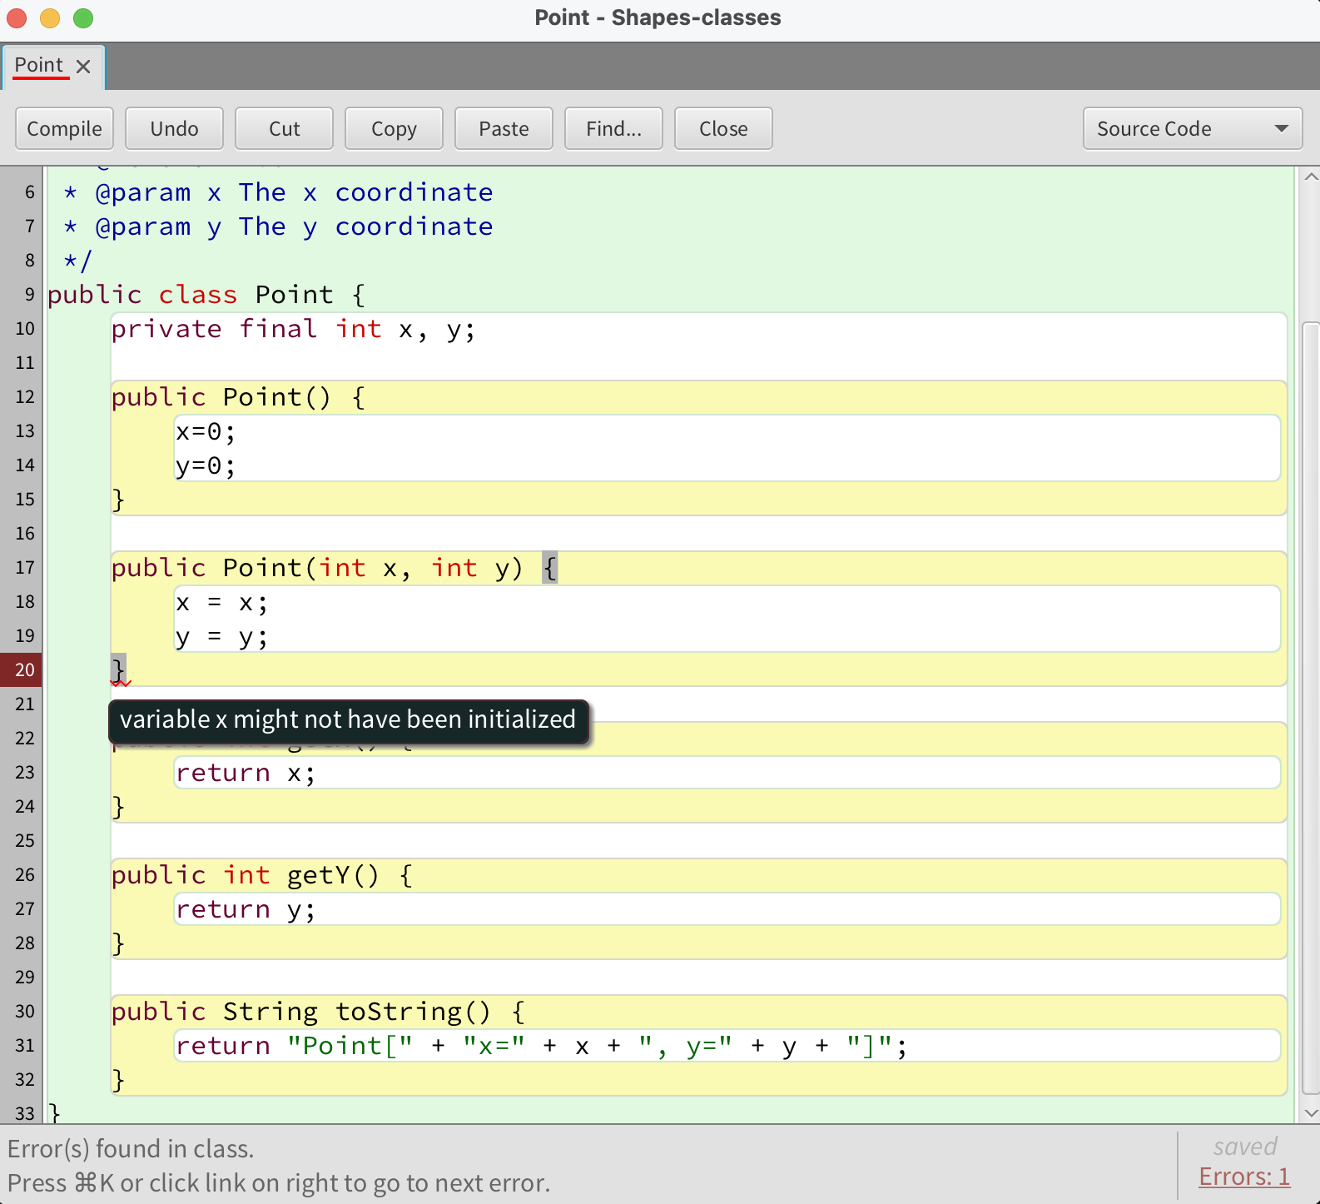
Task: Click the scroll up arrow in editor
Action: pos(1311,177)
